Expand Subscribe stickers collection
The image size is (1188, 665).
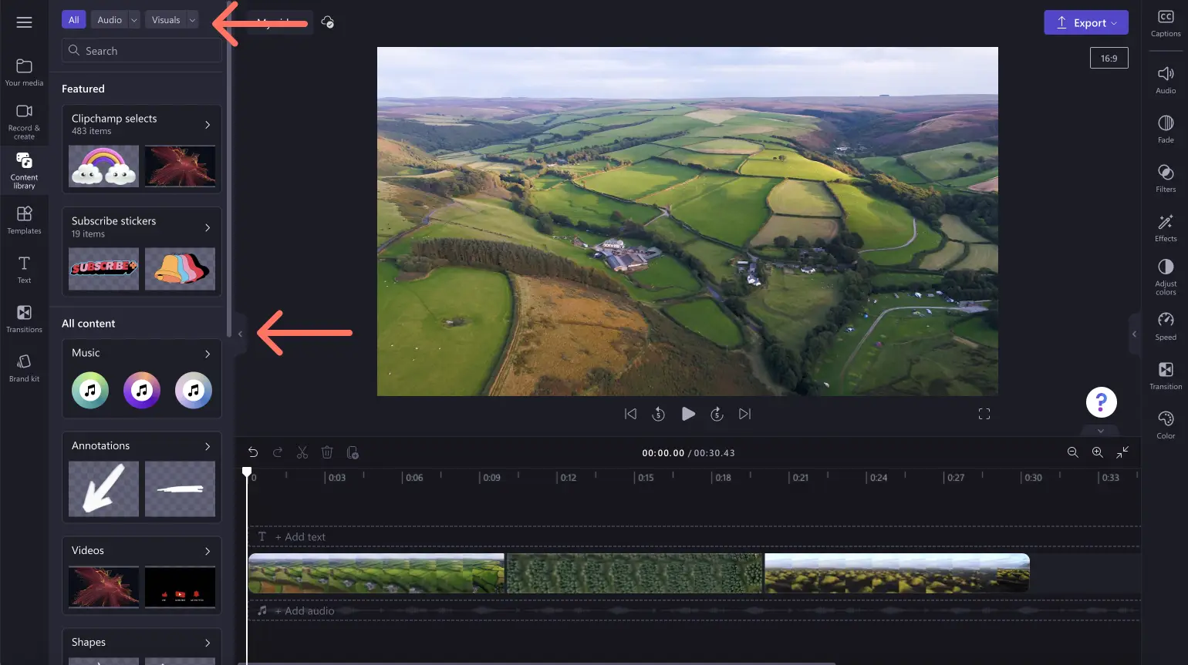click(x=208, y=227)
